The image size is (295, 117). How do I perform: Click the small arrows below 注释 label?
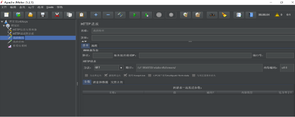[x=84, y=41]
